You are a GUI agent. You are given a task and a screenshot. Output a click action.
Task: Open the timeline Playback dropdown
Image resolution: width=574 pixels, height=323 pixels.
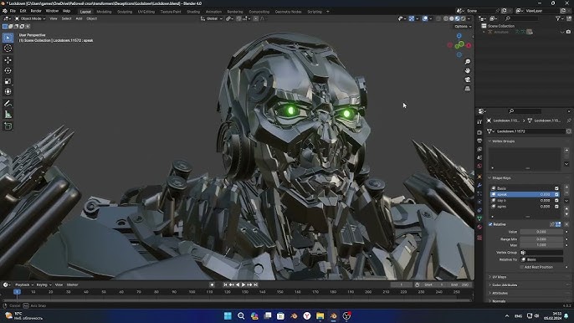(24, 285)
